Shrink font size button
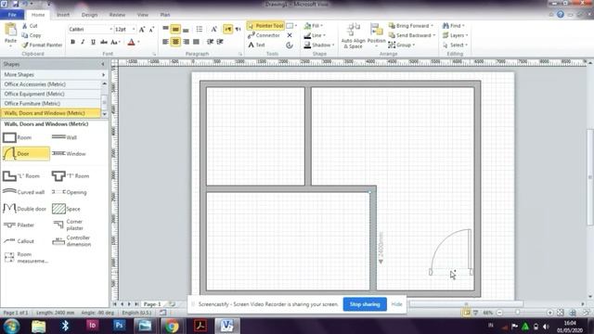Screen dimensions: 594x334 [x=151, y=29]
